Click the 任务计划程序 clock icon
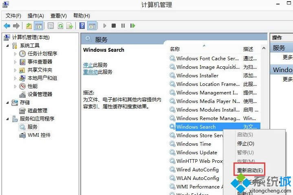The image size is (293, 195). click(22, 54)
